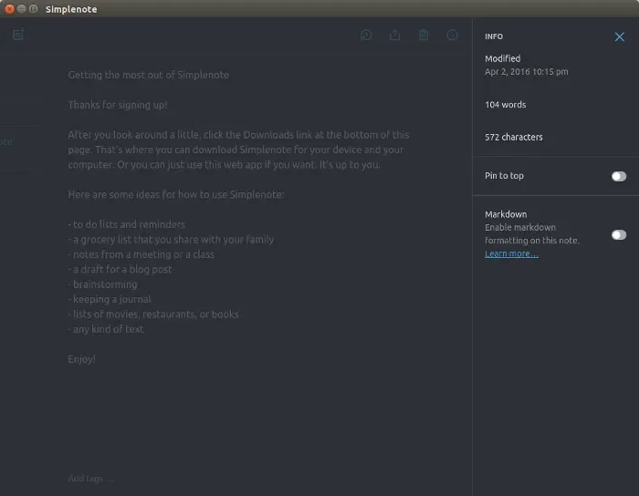The height and width of the screenshot is (496, 639).
Task: Click the 'Enjoy!' line in the note
Action: click(x=81, y=359)
